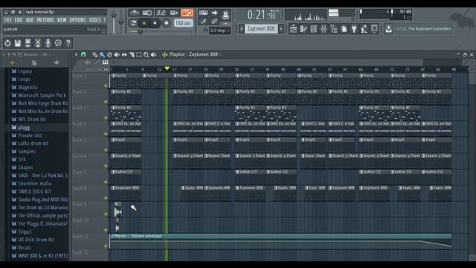This screenshot has width=476, height=268.
Task: Select the Draw pencil tool
Action: (94, 54)
